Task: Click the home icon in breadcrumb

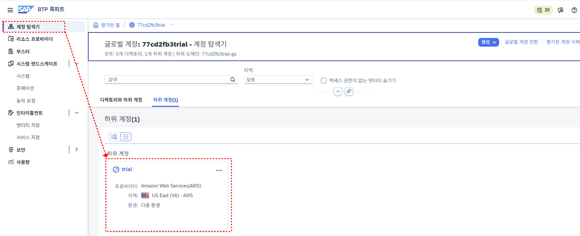Action: (96, 25)
